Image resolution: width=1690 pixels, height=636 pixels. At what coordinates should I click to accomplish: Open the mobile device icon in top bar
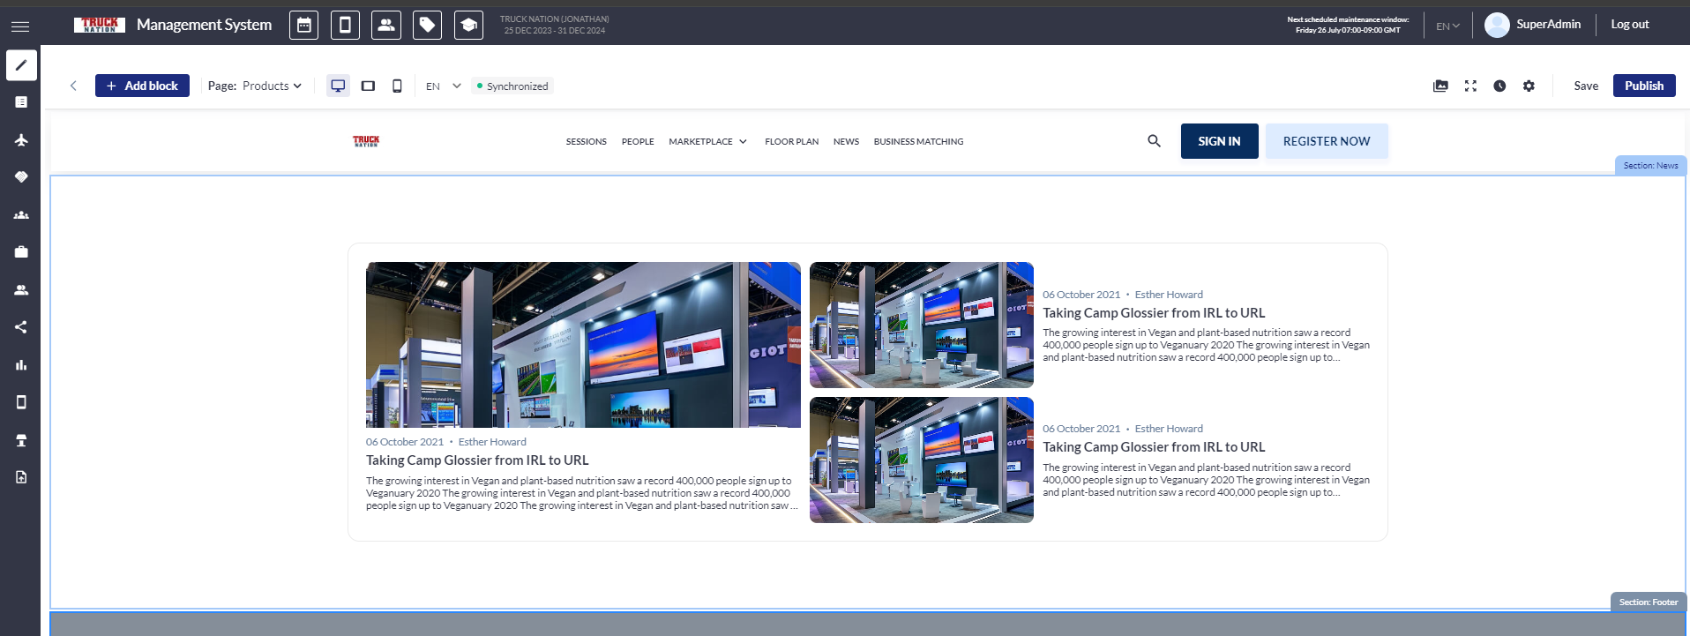tap(345, 26)
